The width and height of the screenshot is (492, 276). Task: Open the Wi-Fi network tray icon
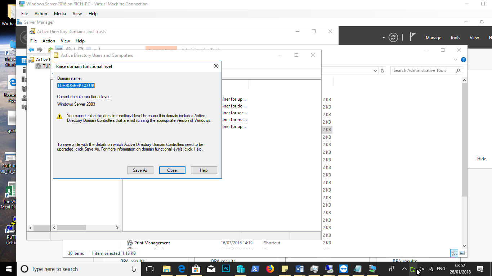[431, 269]
